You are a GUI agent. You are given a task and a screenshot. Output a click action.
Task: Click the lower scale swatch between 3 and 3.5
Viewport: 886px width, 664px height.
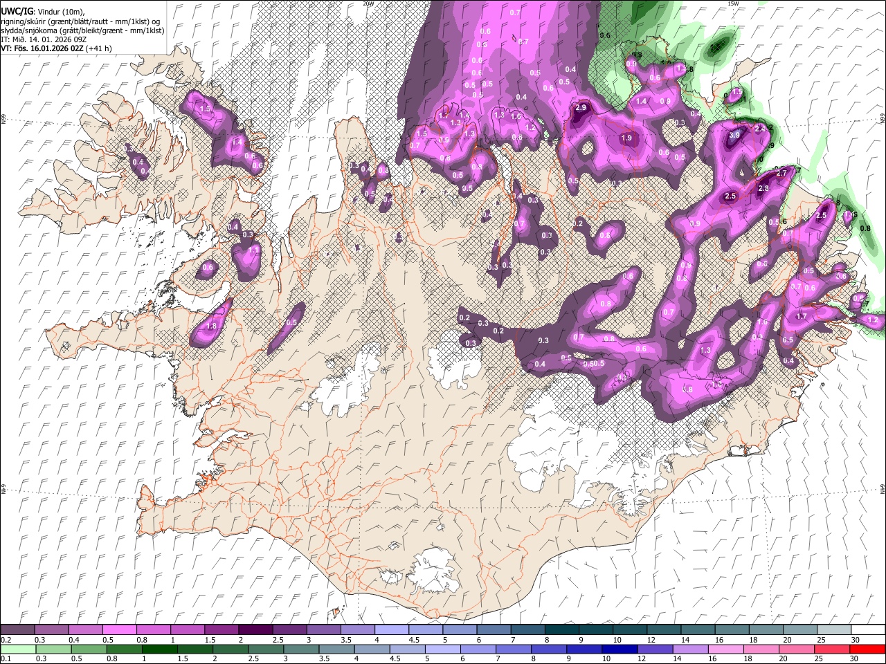tap(302, 649)
